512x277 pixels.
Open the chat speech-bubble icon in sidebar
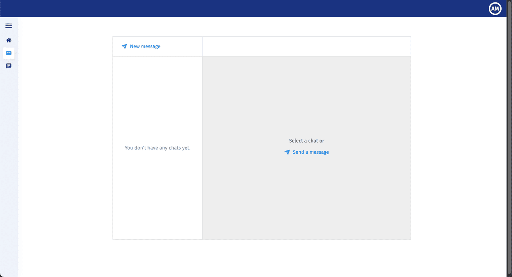pyautogui.click(x=8, y=65)
